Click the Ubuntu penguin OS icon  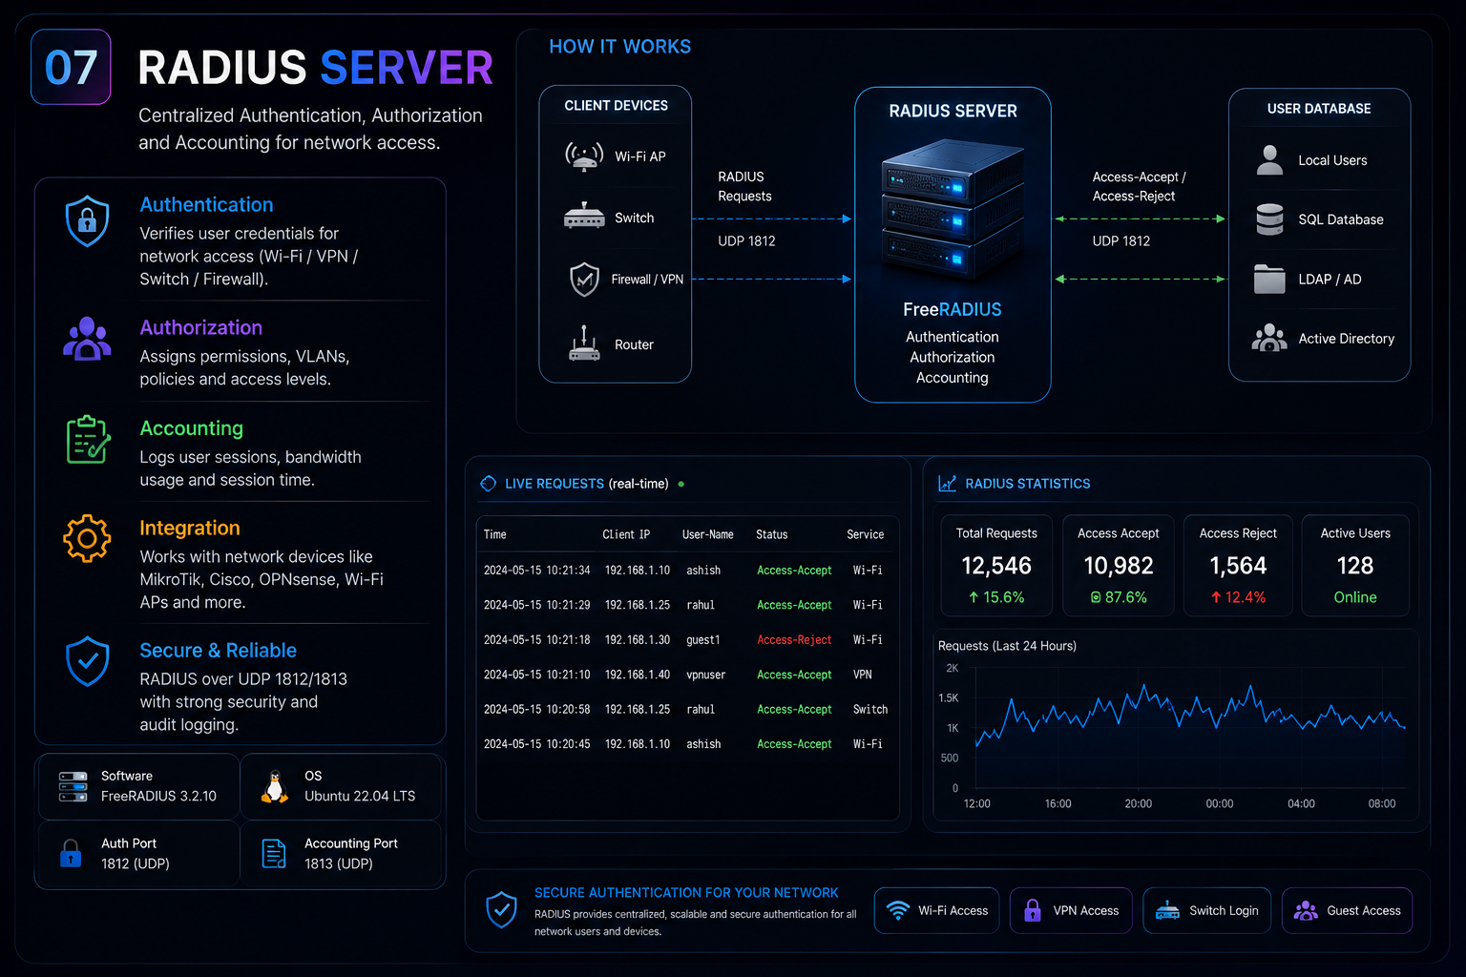(275, 786)
